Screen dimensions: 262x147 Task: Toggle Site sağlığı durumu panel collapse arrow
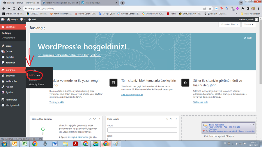[100, 119]
